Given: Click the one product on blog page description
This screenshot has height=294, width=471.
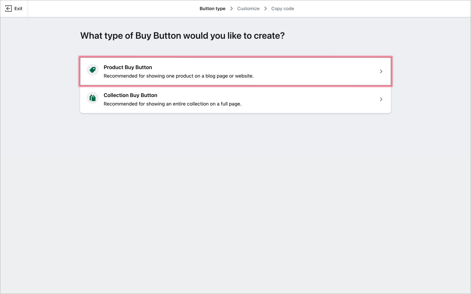Looking at the screenshot, I should click(x=179, y=76).
